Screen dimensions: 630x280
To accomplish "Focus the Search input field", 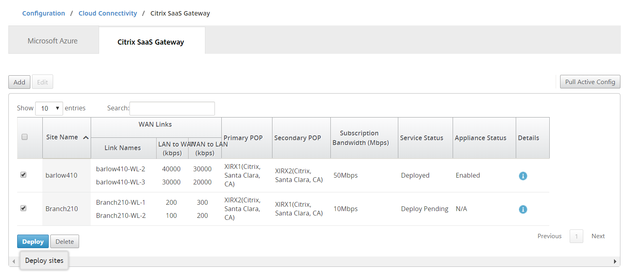I will click(172, 108).
